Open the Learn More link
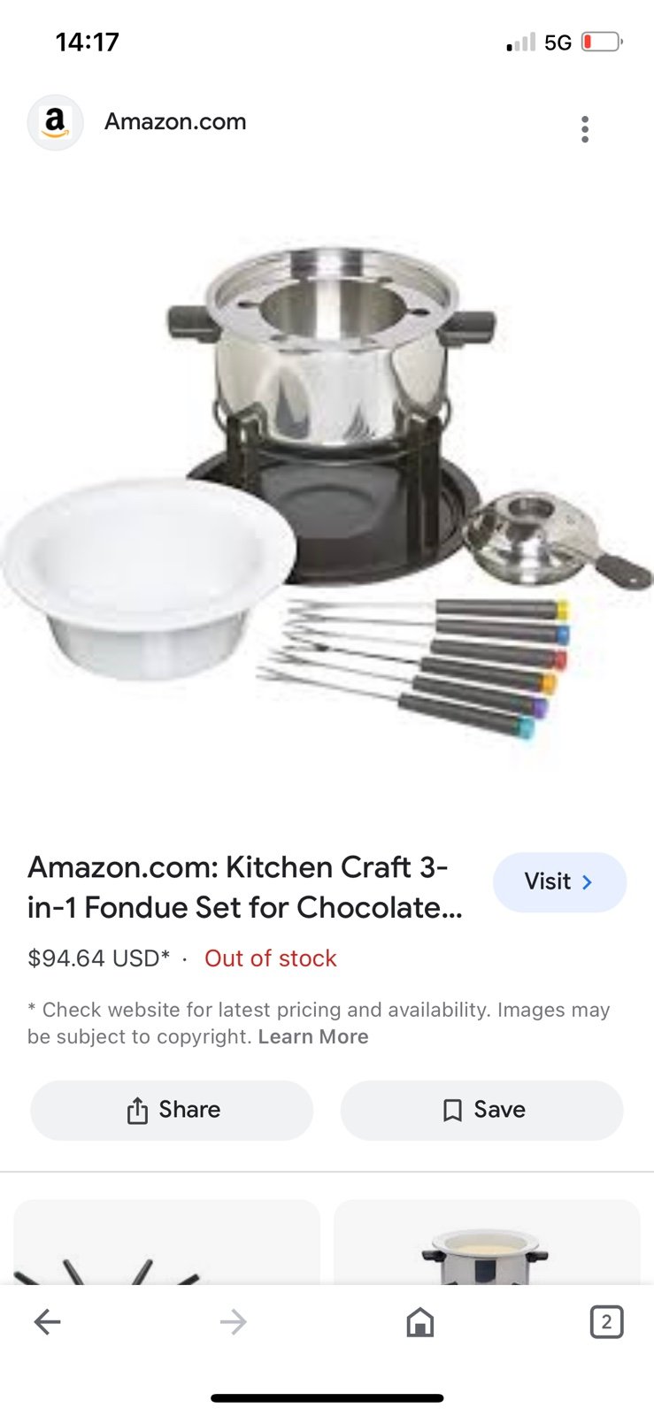Image resolution: width=654 pixels, height=1416 pixels. (313, 1036)
